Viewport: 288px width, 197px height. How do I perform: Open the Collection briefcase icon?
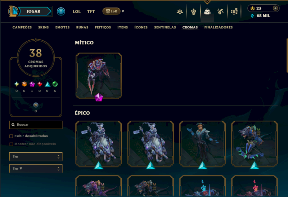pyautogui.click(x=207, y=12)
